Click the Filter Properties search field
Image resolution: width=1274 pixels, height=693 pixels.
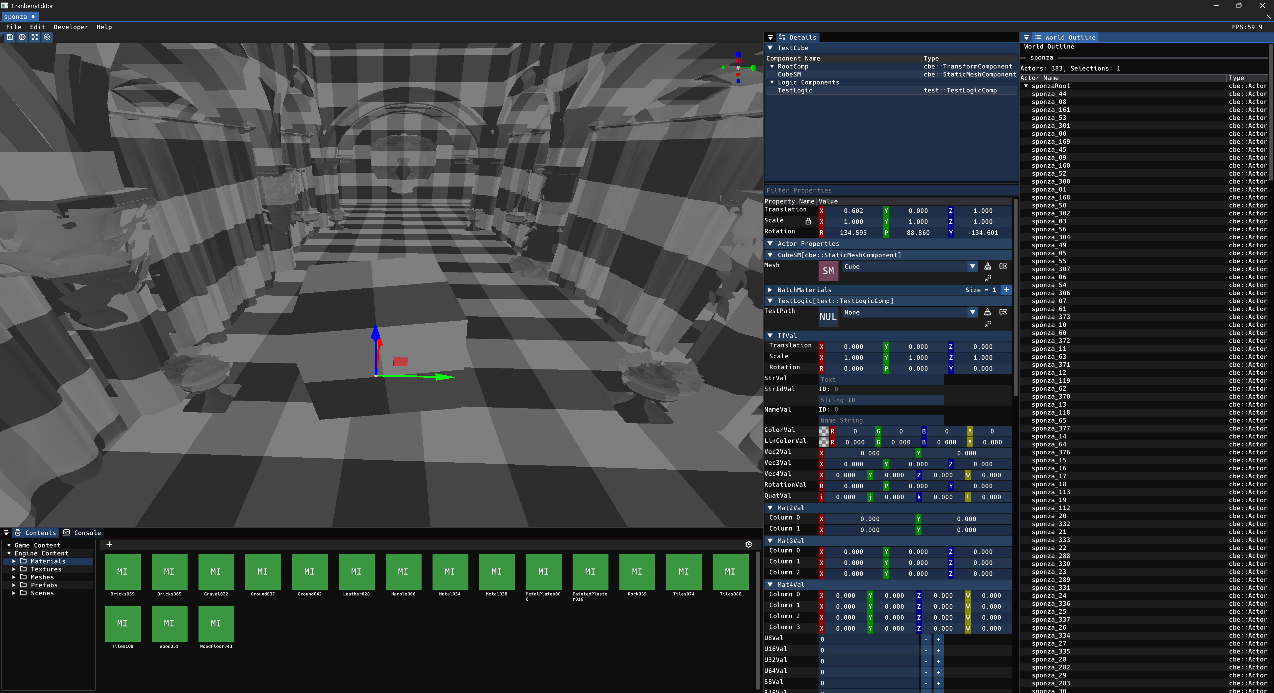[x=890, y=191]
